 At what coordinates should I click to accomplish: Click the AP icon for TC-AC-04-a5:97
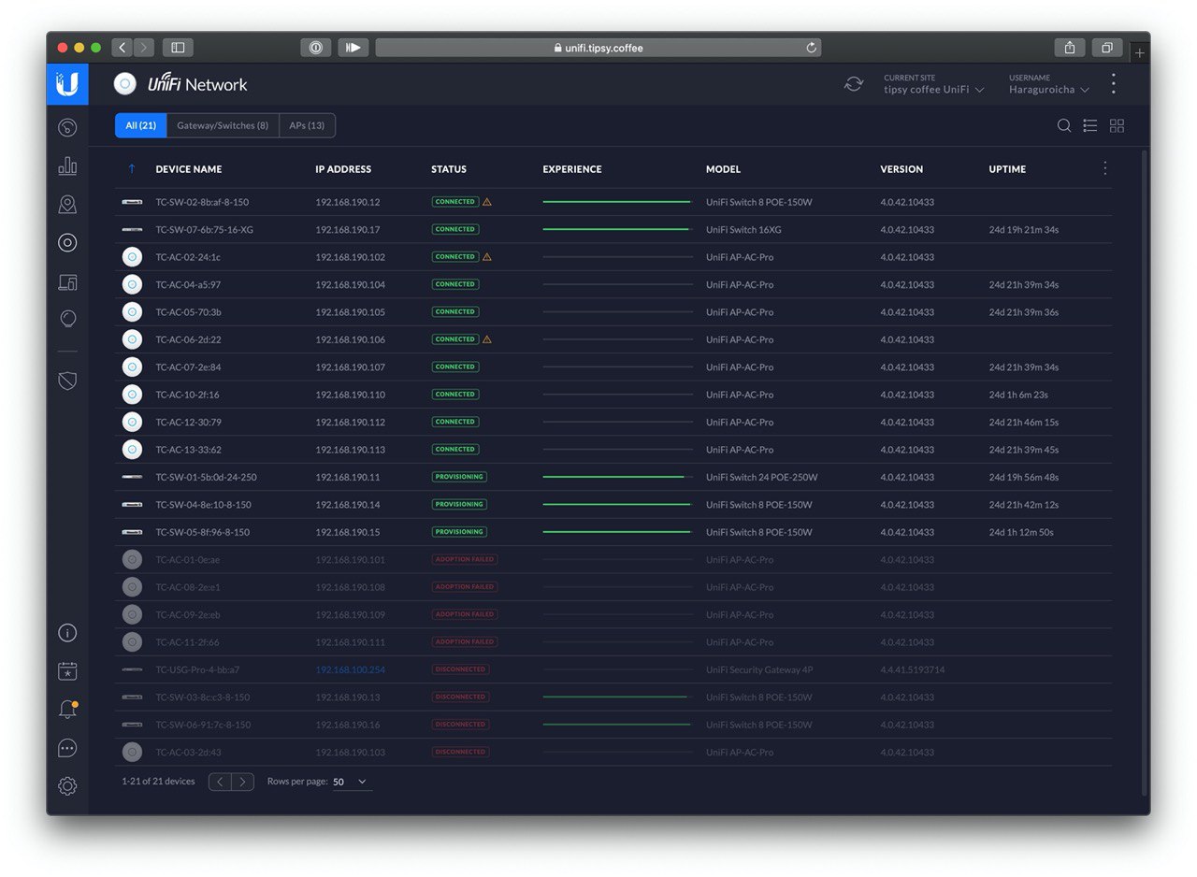tap(132, 284)
